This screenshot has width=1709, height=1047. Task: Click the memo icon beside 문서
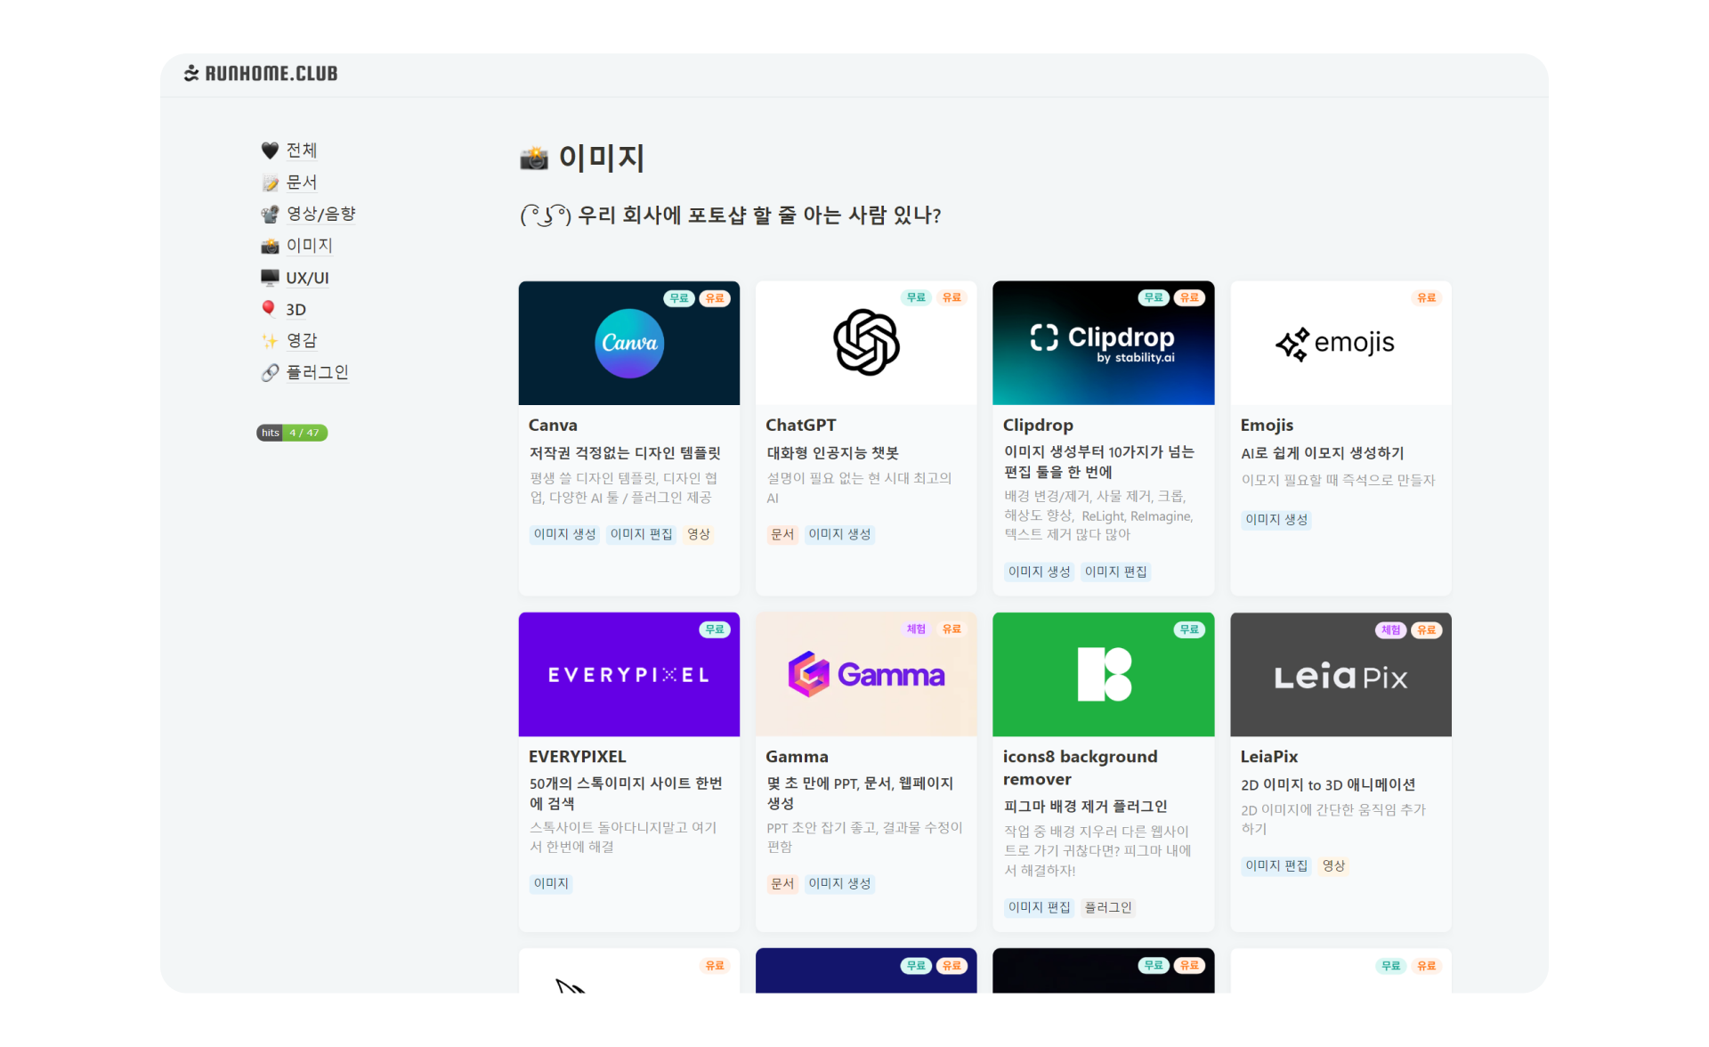pos(270,183)
